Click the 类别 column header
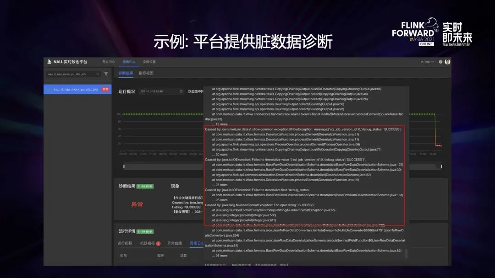The image size is (495, 278). click(160, 256)
